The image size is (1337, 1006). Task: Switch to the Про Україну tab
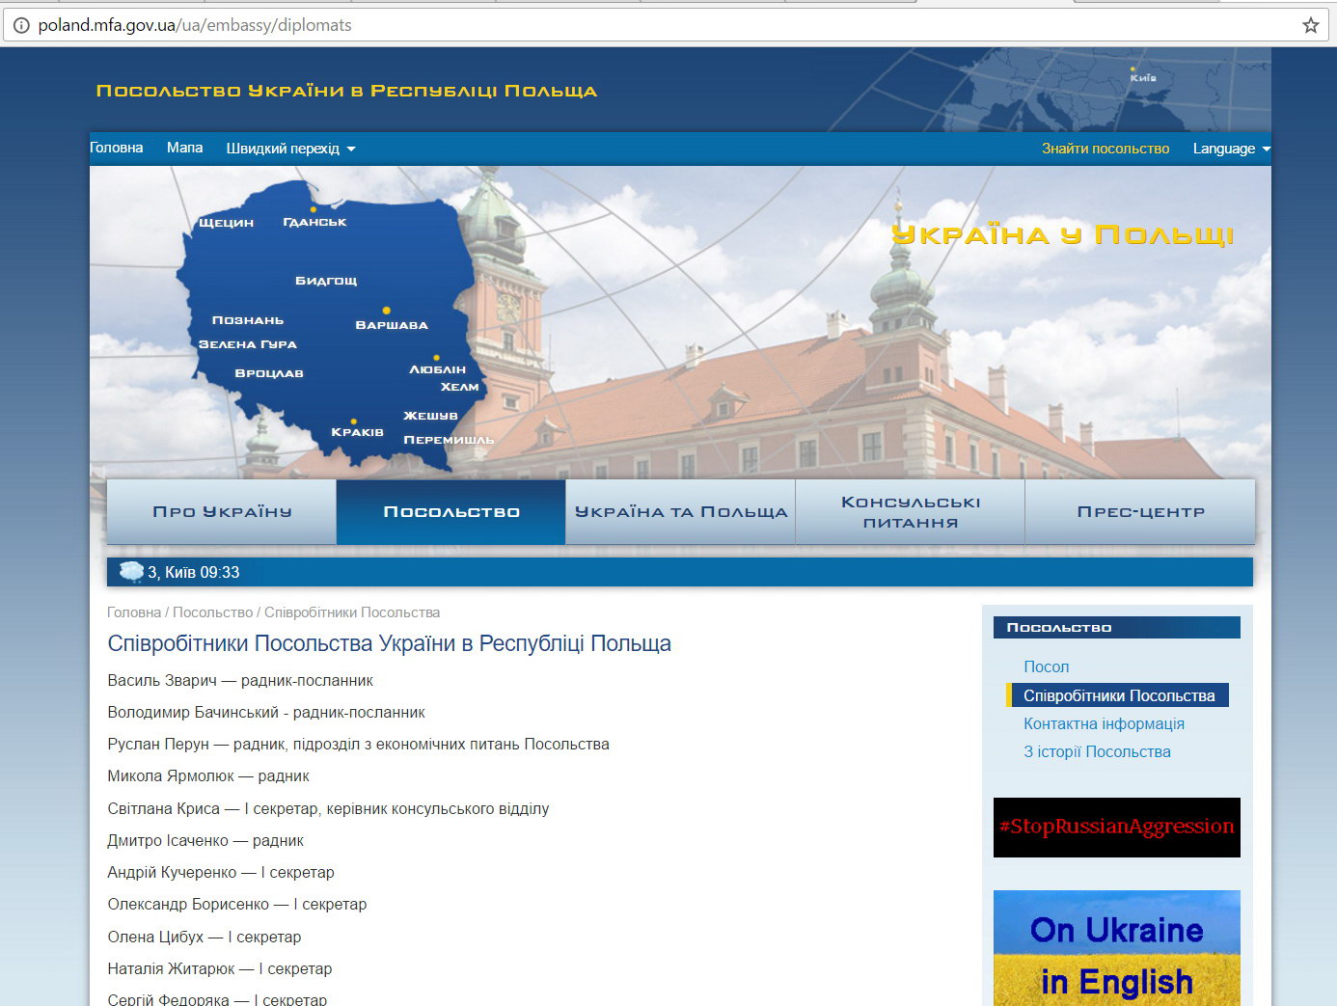(x=222, y=512)
